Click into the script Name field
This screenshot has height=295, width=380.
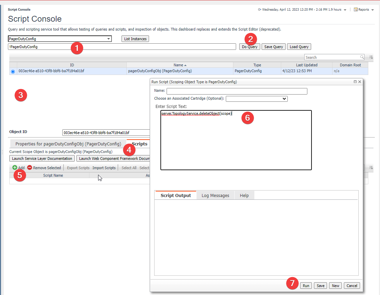pyautogui.click(x=237, y=91)
